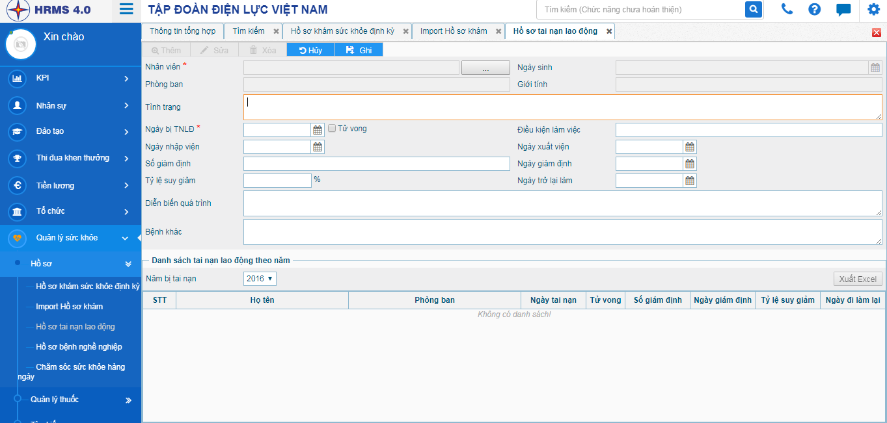Expand the Tiền lương sidebar menu
Image resolution: width=887 pixels, height=423 pixels.
click(126, 186)
